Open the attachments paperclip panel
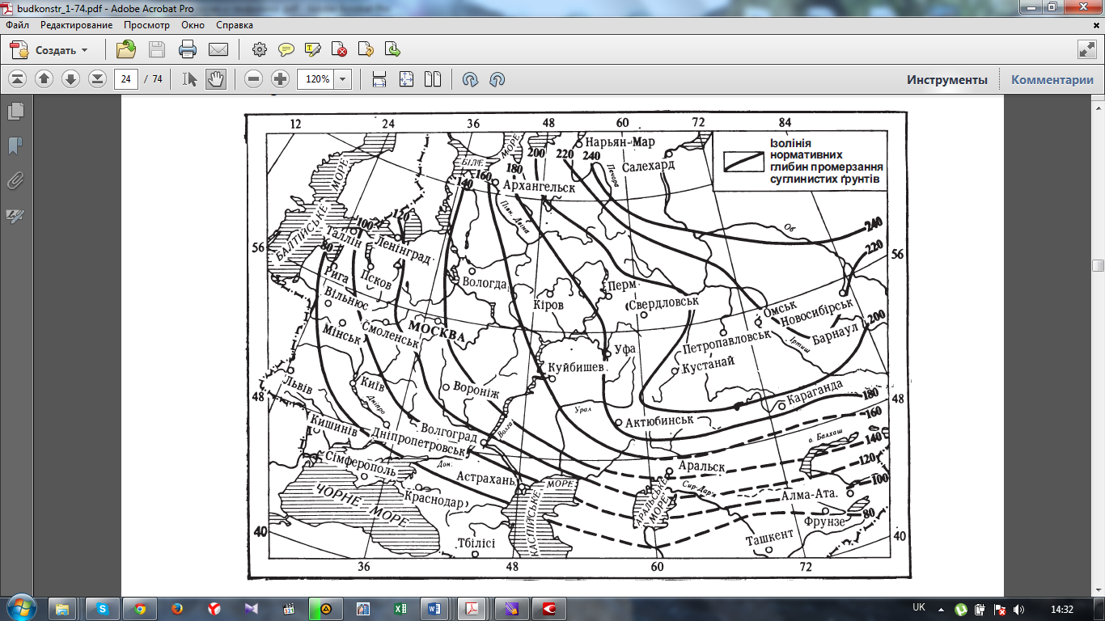The height and width of the screenshot is (621, 1105). click(x=15, y=180)
